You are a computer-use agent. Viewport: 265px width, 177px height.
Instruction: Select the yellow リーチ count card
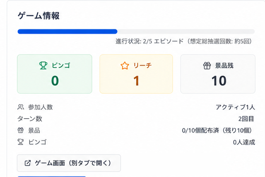[x=136, y=74]
